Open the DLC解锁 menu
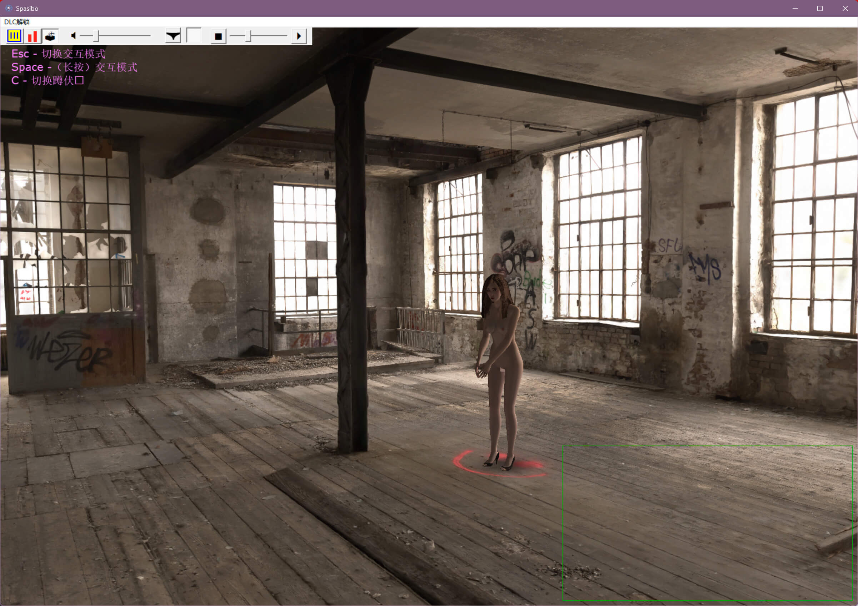The width and height of the screenshot is (858, 606). tap(16, 22)
